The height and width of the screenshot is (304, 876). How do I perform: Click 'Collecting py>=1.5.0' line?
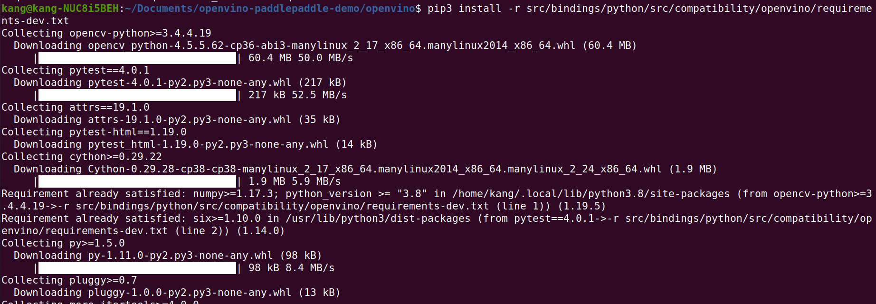tap(63, 243)
